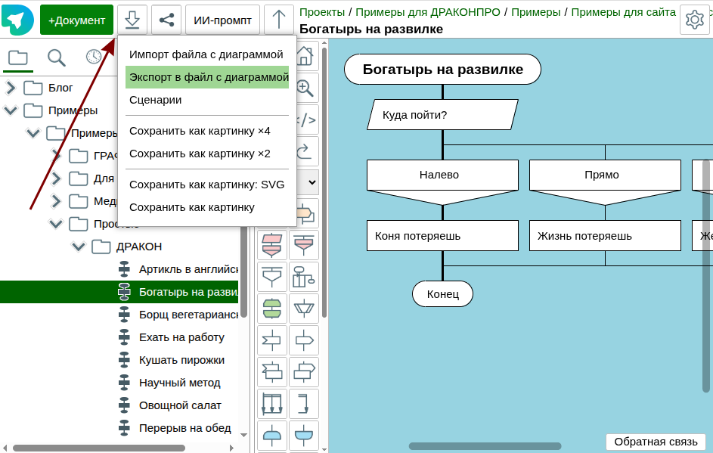
Task: Click the DrakonPro rocket logo
Action: (x=17, y=20)
